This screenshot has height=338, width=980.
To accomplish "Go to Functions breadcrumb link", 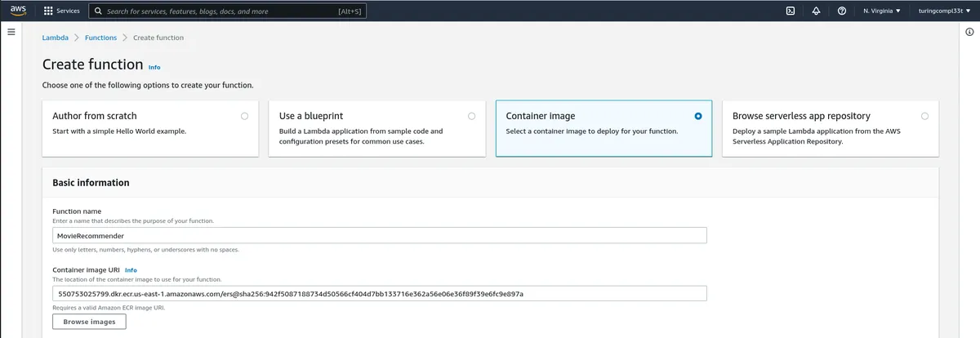I will pyautogui.click(x=101, y=38).
